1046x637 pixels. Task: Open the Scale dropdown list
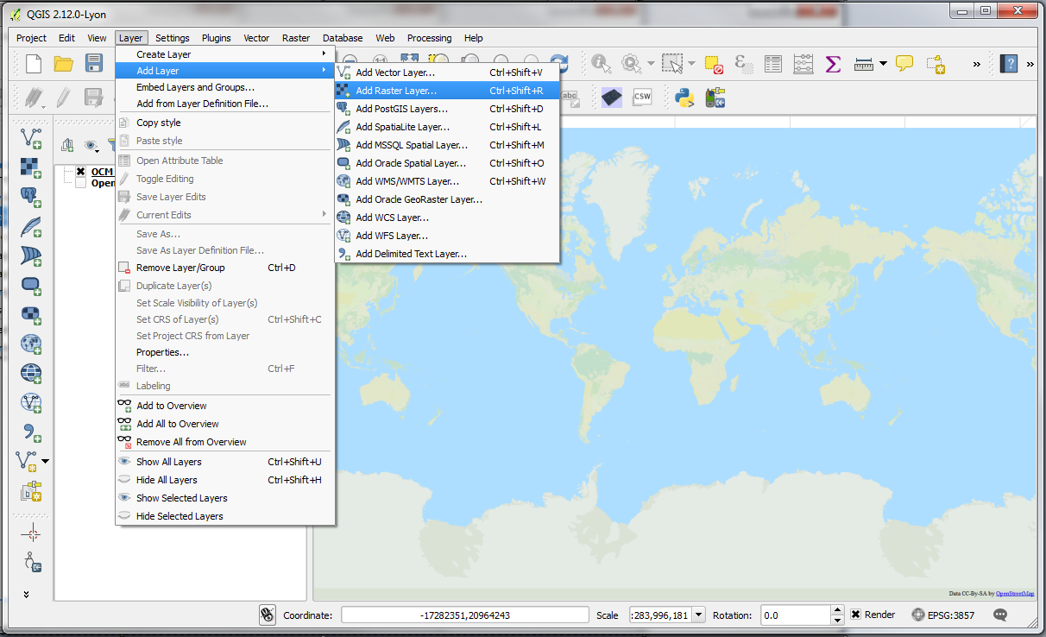[x=696, y=615]
